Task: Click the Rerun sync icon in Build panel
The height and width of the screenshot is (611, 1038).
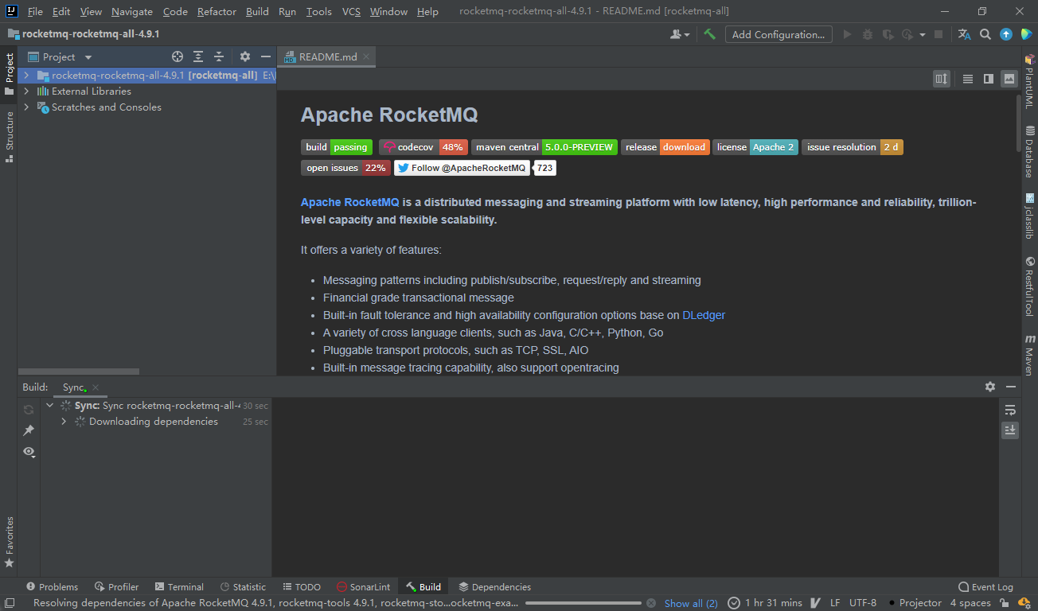Action: [x=29, y=410]
